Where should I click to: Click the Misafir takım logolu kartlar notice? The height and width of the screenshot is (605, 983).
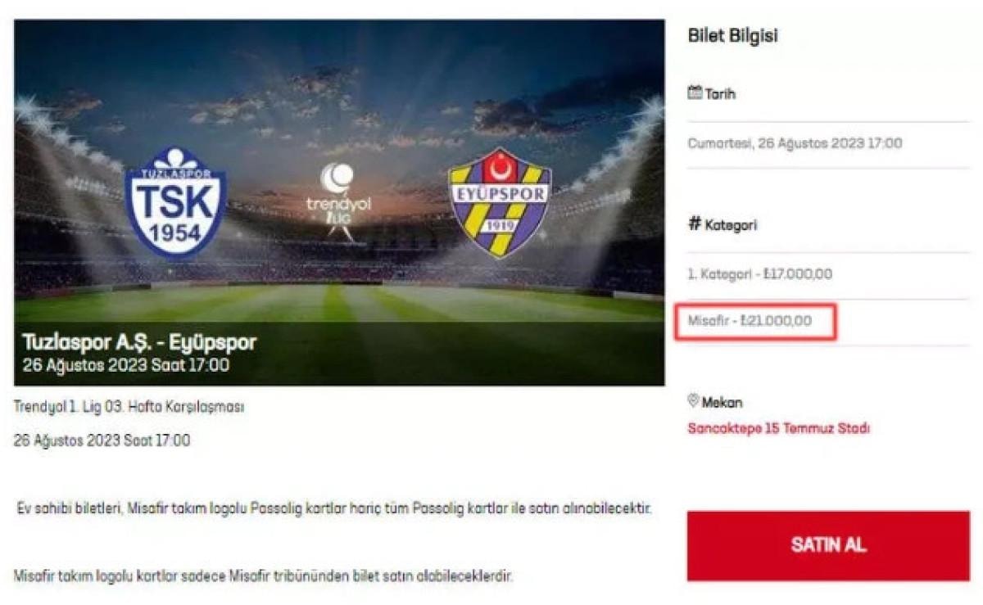(x=263, y=576)
